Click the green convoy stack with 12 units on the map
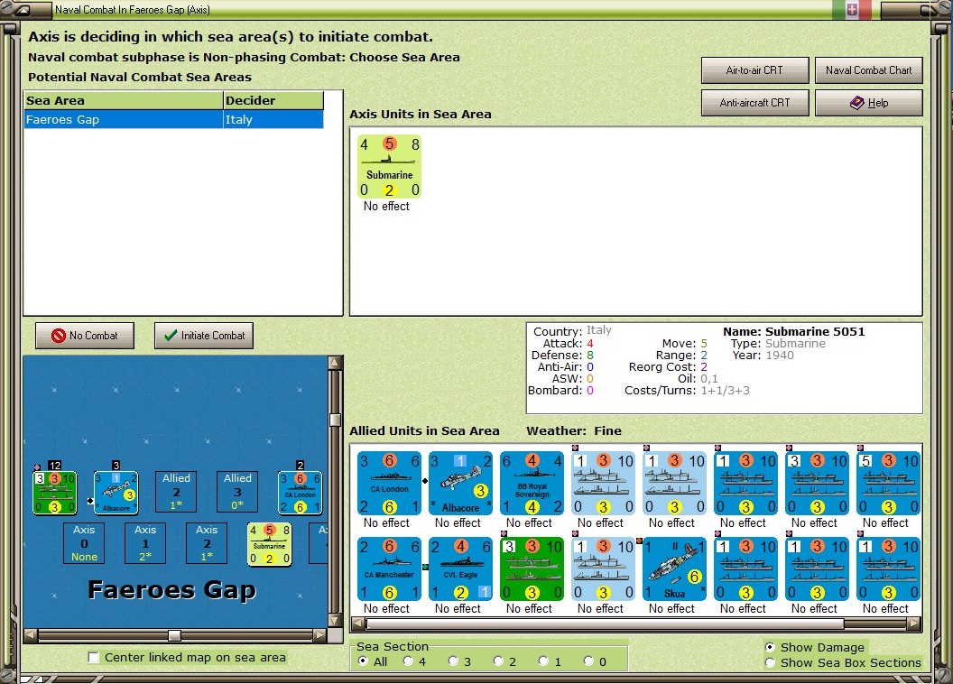 pyautogui.click(x=55, y=492)
